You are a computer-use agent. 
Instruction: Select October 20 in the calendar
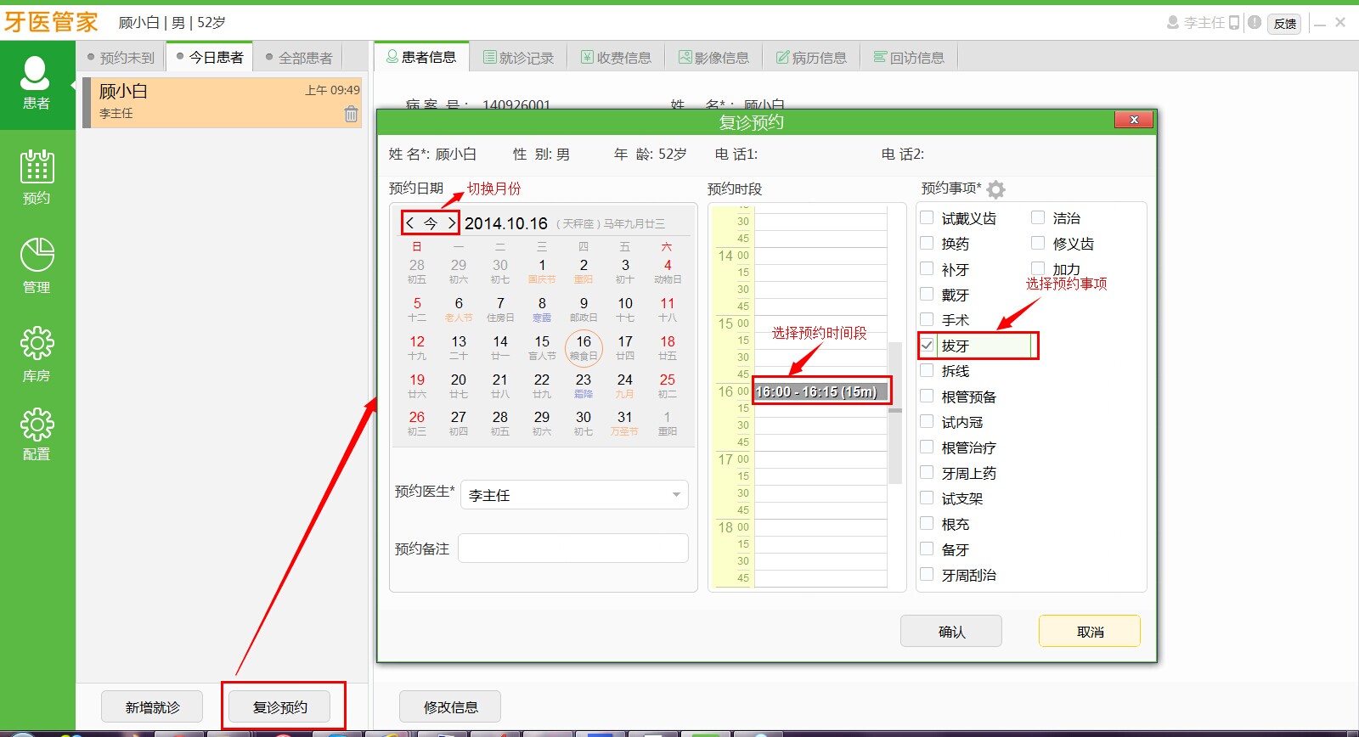(459, 385)
